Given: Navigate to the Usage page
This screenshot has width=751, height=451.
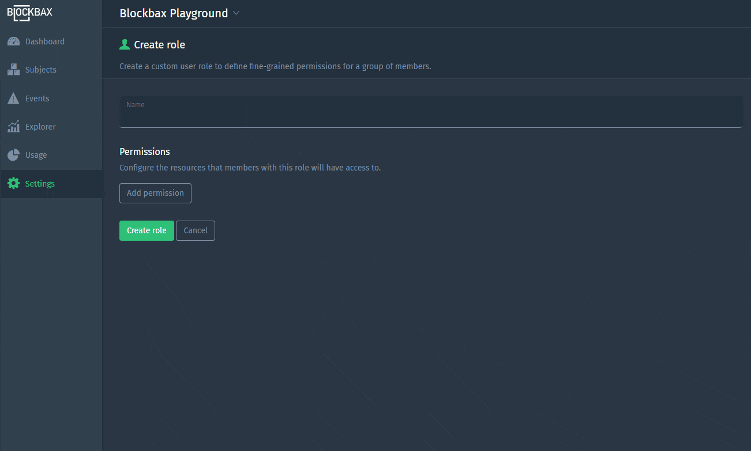Looking at the screenshot, I should (x=36, y=154).
